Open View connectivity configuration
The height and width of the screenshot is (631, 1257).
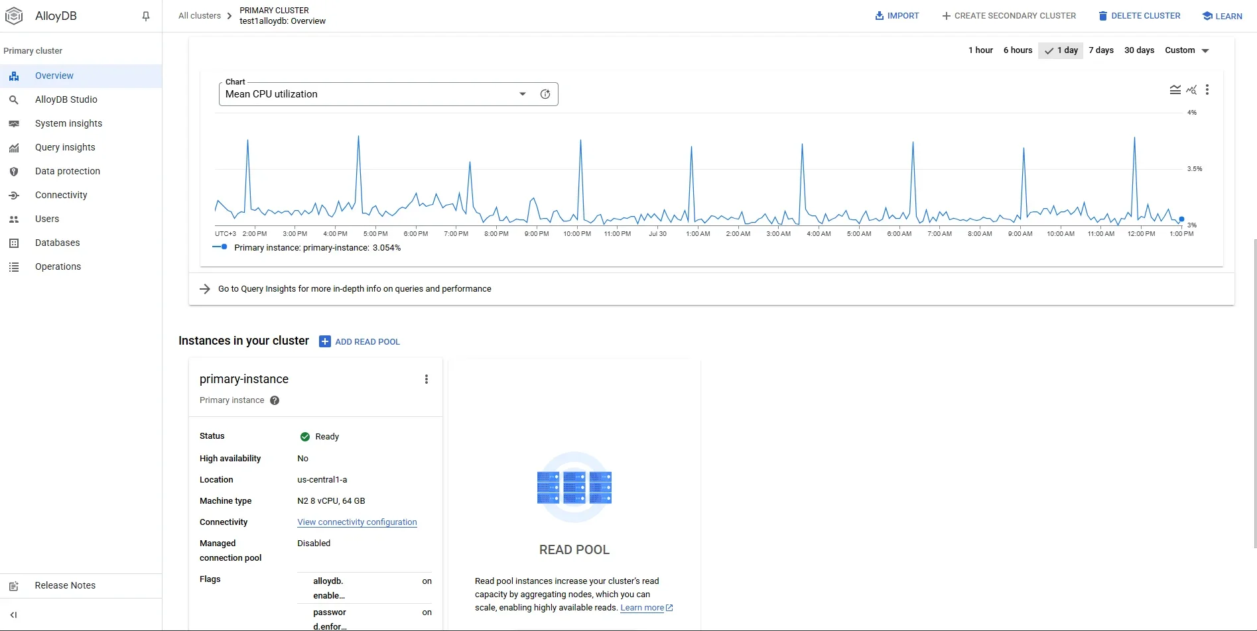[x=357, y=522]
